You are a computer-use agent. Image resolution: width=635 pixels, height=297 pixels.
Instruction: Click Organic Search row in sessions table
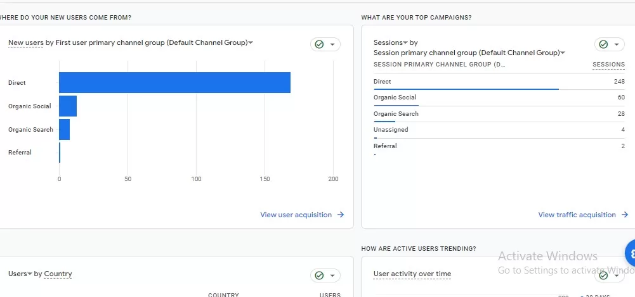pyautogui.click(x=499, y=114)
